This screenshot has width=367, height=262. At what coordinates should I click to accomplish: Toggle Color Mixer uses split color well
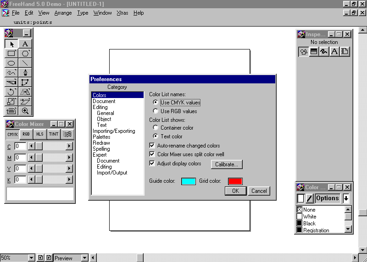[x=152, y=154]
